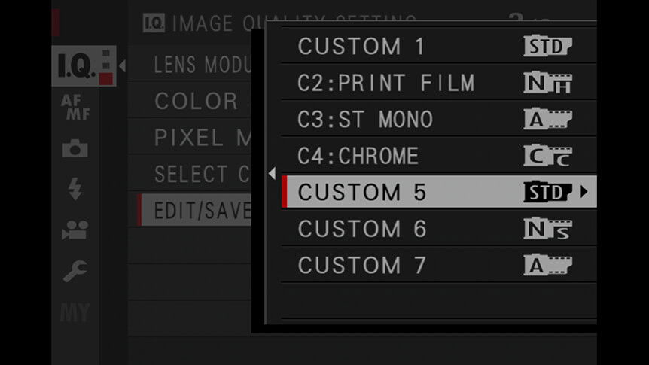Select the CUSTOM 1 entry
The image size is (649, 365).
439,46
